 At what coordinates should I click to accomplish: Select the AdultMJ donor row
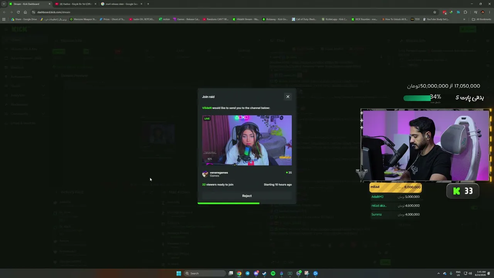[396, 197]
